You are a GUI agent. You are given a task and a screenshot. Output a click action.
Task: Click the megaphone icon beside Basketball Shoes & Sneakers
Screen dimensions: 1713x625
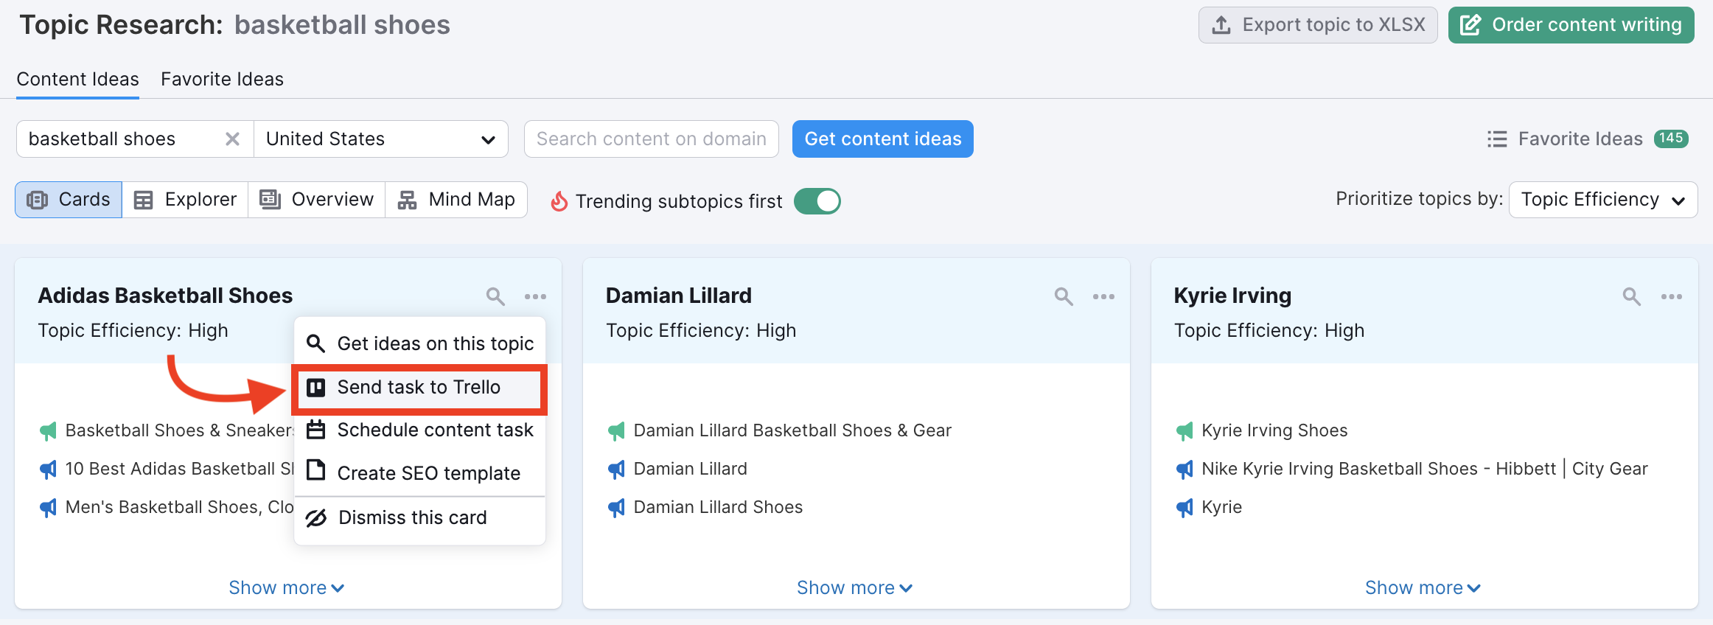[48, 430]
